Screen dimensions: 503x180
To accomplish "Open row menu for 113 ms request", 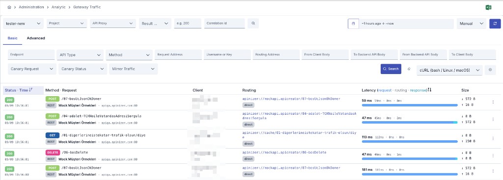I will pyautogui.click(x=493, y=138).
